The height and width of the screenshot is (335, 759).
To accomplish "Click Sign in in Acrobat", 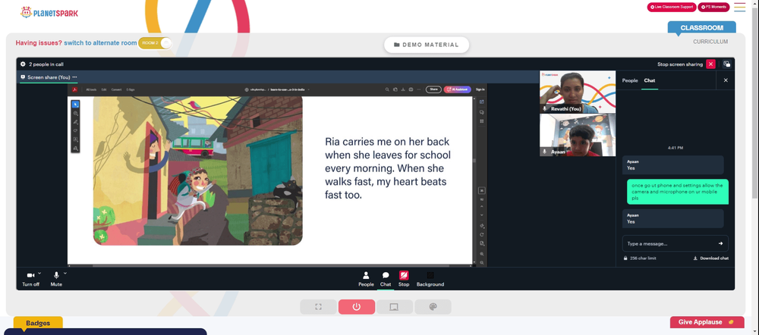I will [480, 89].
